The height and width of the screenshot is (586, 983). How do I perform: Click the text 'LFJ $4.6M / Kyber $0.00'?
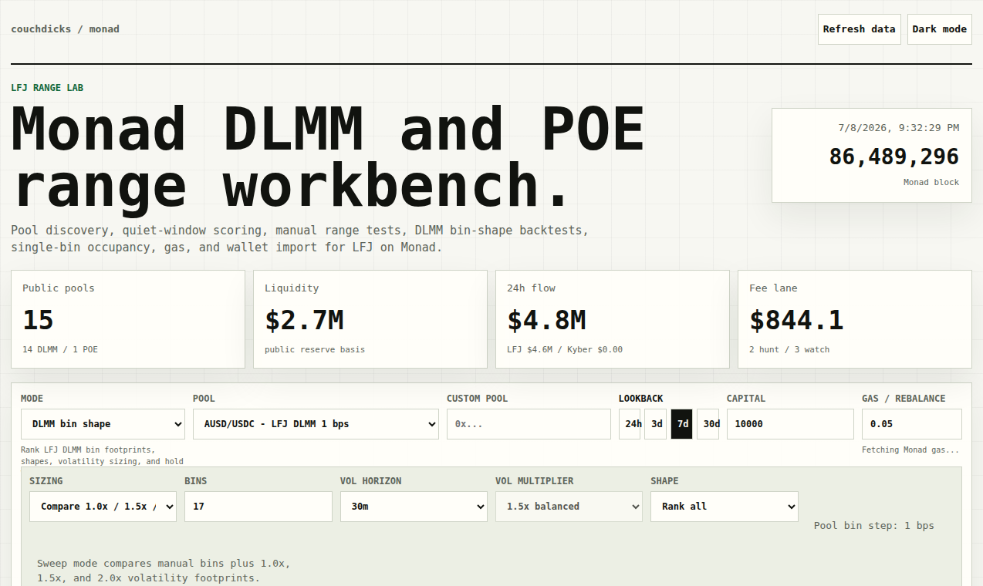pos(565,349)
